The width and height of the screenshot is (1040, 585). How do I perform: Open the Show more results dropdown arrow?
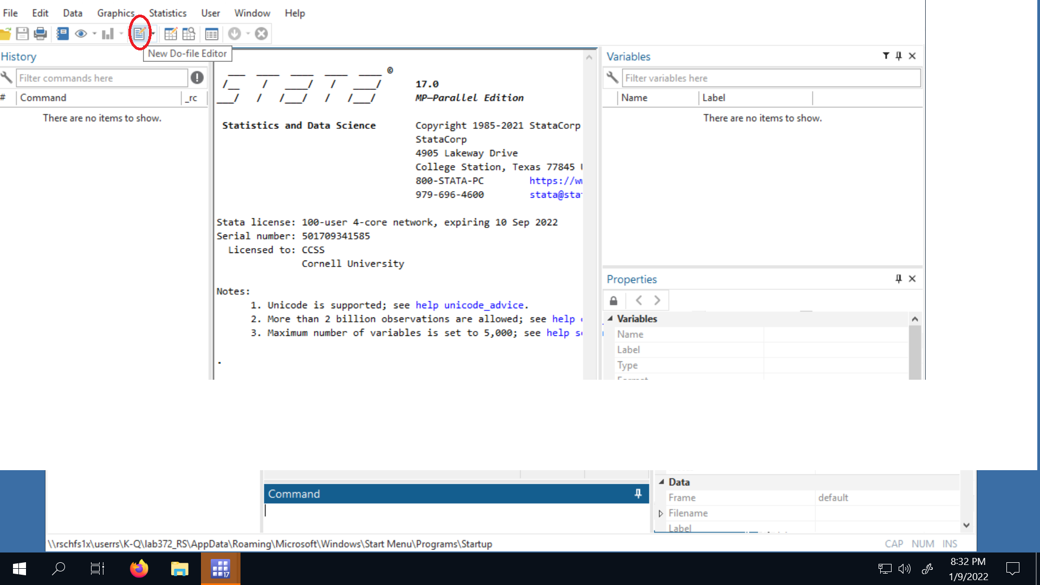[x=248, y=34]
